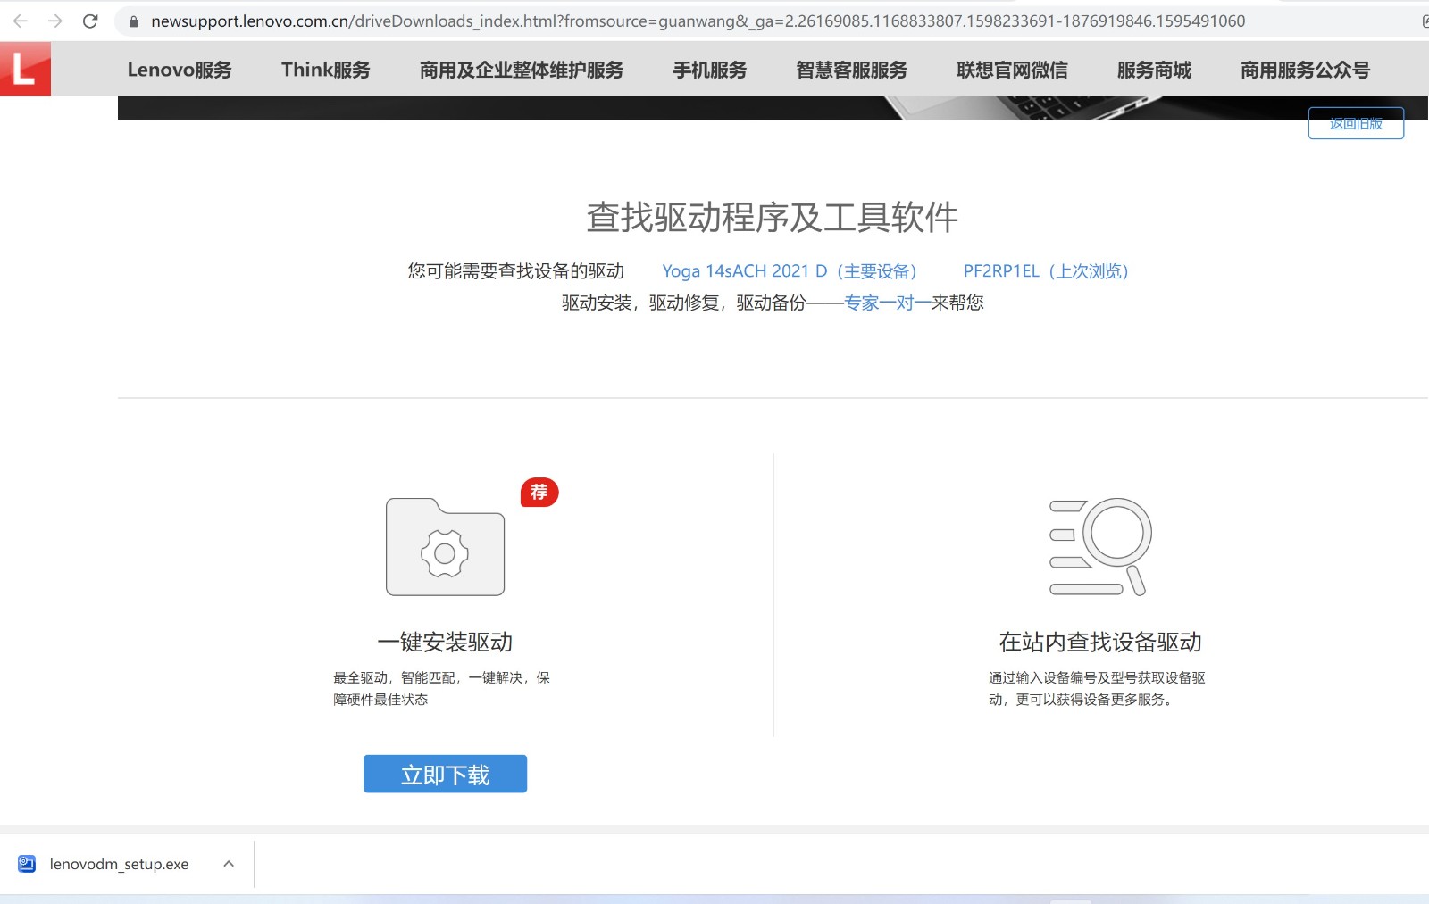Open the 联想官网微信 menu
1429x904 pixels.
(x=1012, y=70)
